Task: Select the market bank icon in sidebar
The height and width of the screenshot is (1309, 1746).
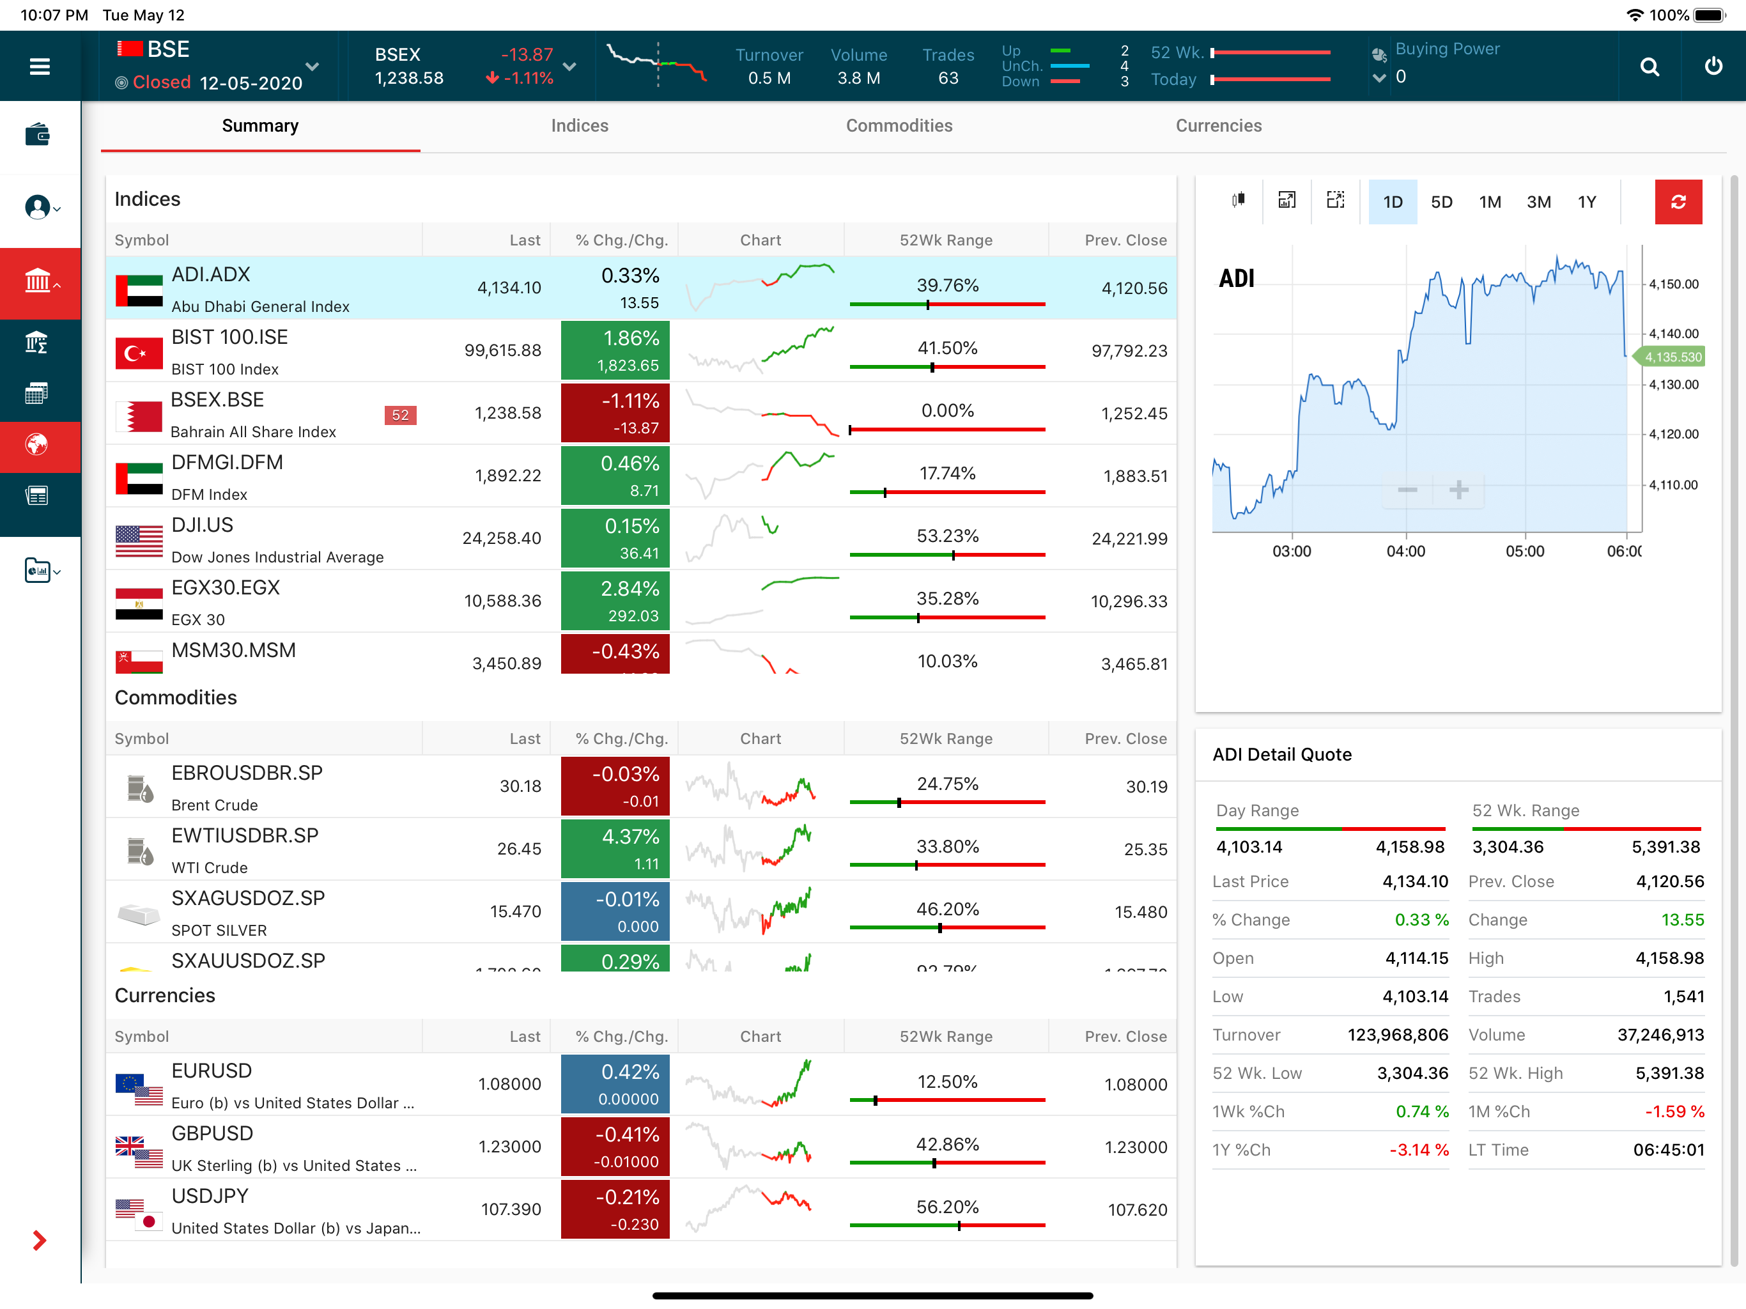Action: coord(40,283)
